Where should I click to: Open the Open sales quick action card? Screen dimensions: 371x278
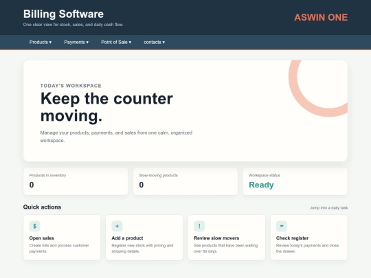click(62, 238)
